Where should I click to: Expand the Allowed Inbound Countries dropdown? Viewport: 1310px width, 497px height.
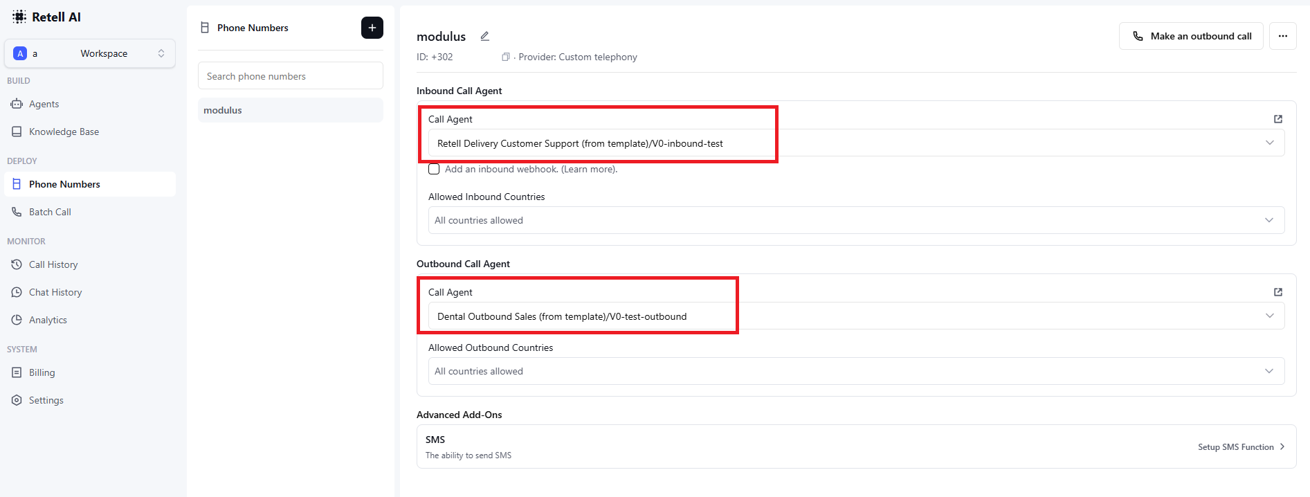pos(856,220)
